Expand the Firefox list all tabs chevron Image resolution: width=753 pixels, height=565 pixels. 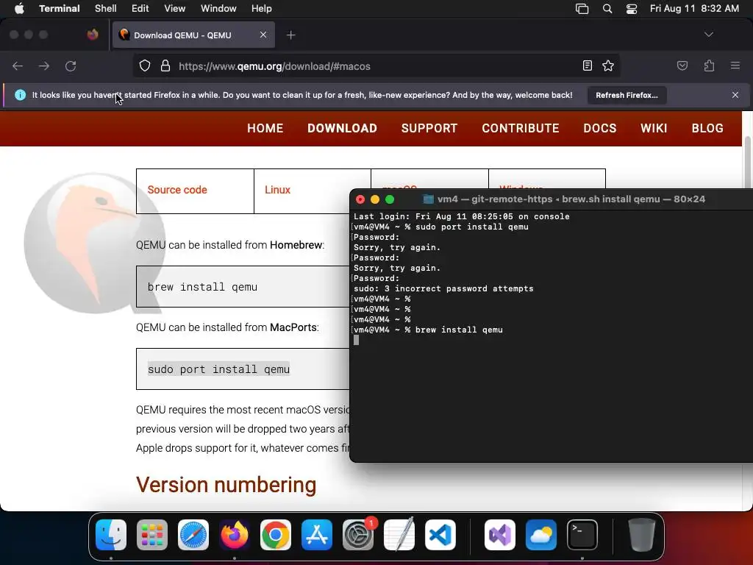point(708,35)
